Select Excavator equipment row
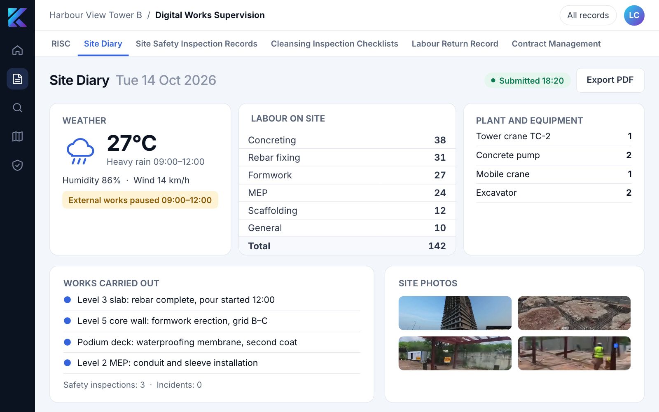Image resolution: width=659 pixels, height=412 pixels. [554, 193]
